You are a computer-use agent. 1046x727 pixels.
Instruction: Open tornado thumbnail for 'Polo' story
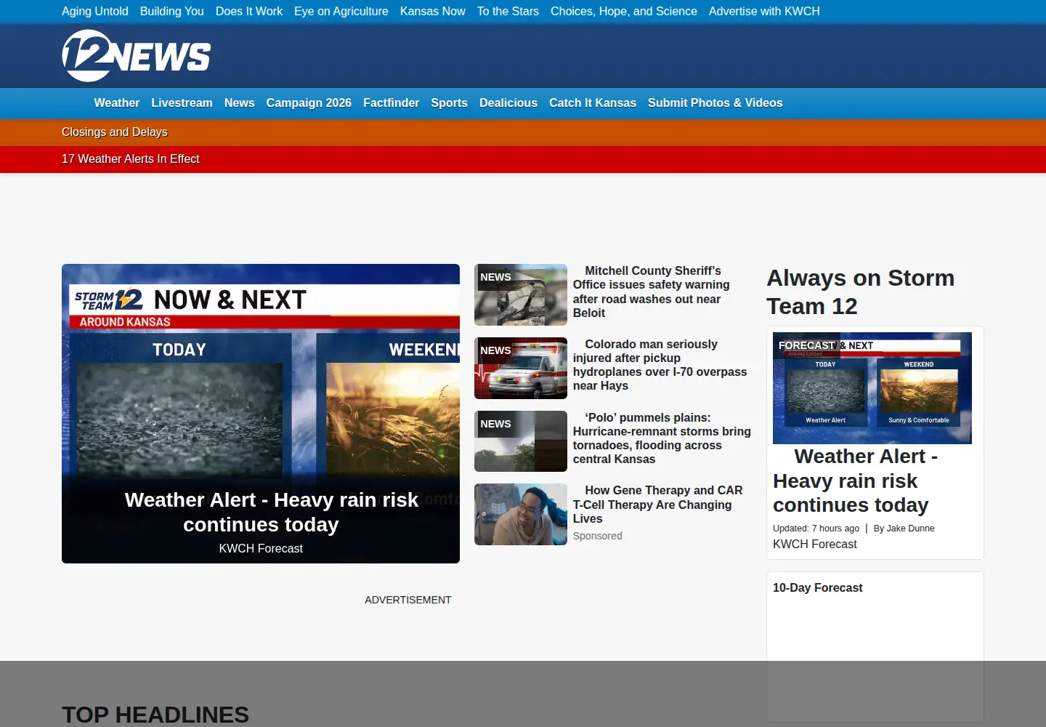521,442
